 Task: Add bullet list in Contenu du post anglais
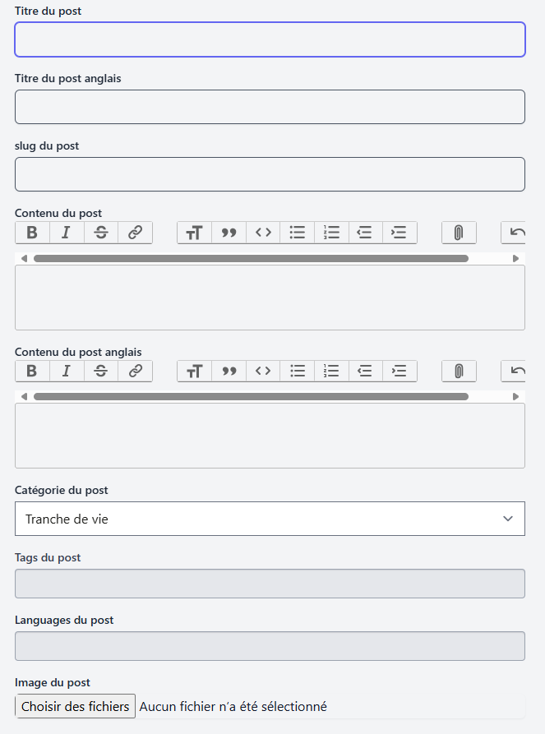[298, 371]
